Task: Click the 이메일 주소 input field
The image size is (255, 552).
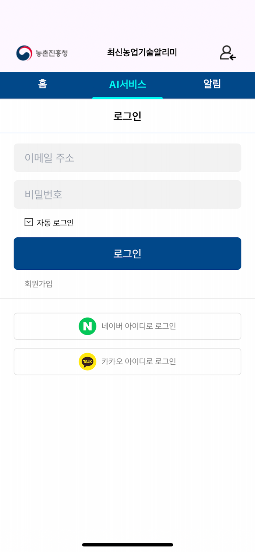Action: [x=127, y=158]
